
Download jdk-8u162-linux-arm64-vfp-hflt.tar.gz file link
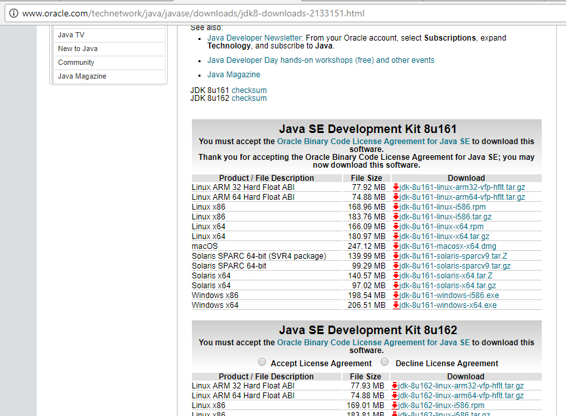[461, 396]
